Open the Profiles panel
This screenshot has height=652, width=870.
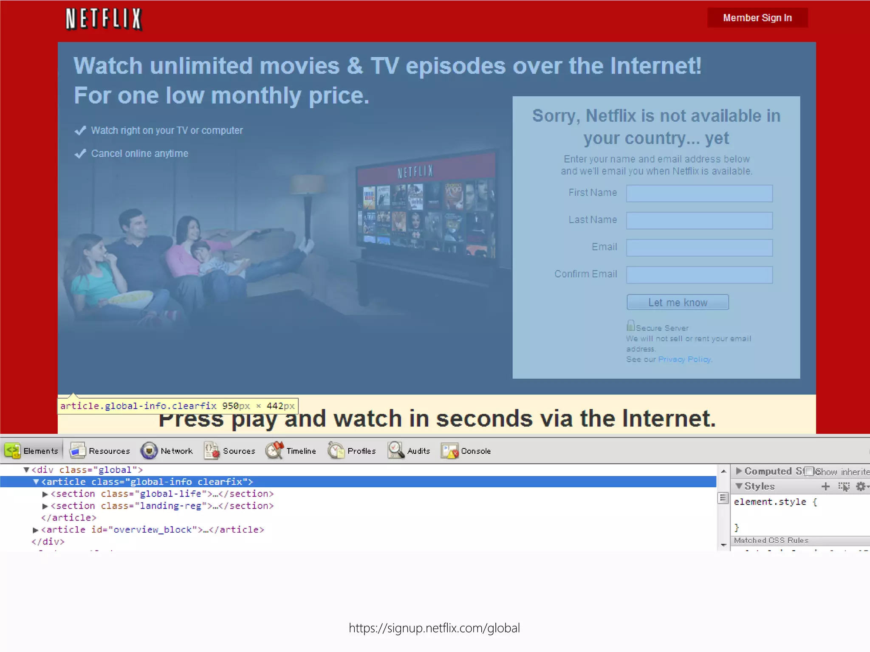click(x=352, y=451)
